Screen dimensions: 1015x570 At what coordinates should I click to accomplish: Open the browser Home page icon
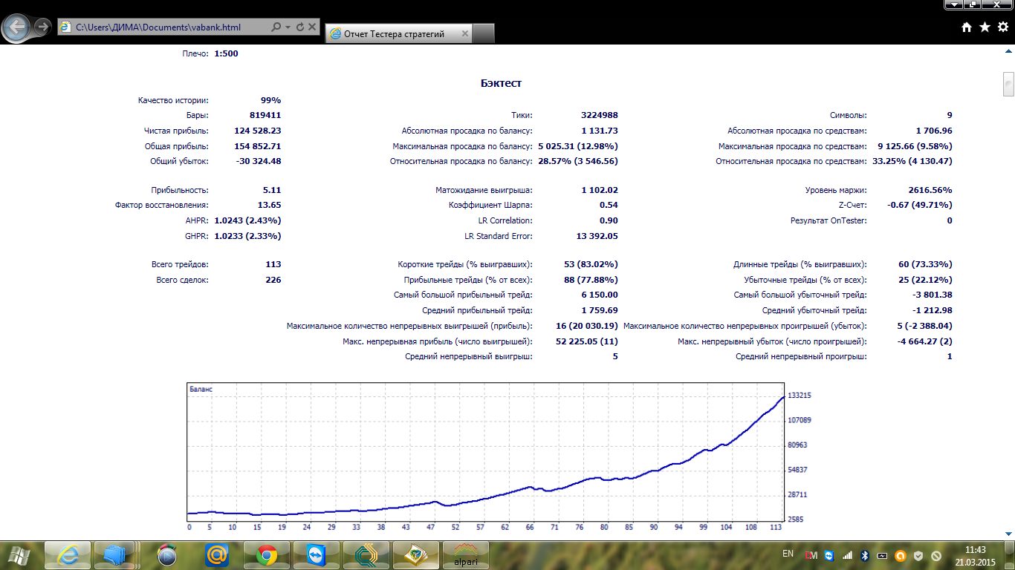click(967, 27)
